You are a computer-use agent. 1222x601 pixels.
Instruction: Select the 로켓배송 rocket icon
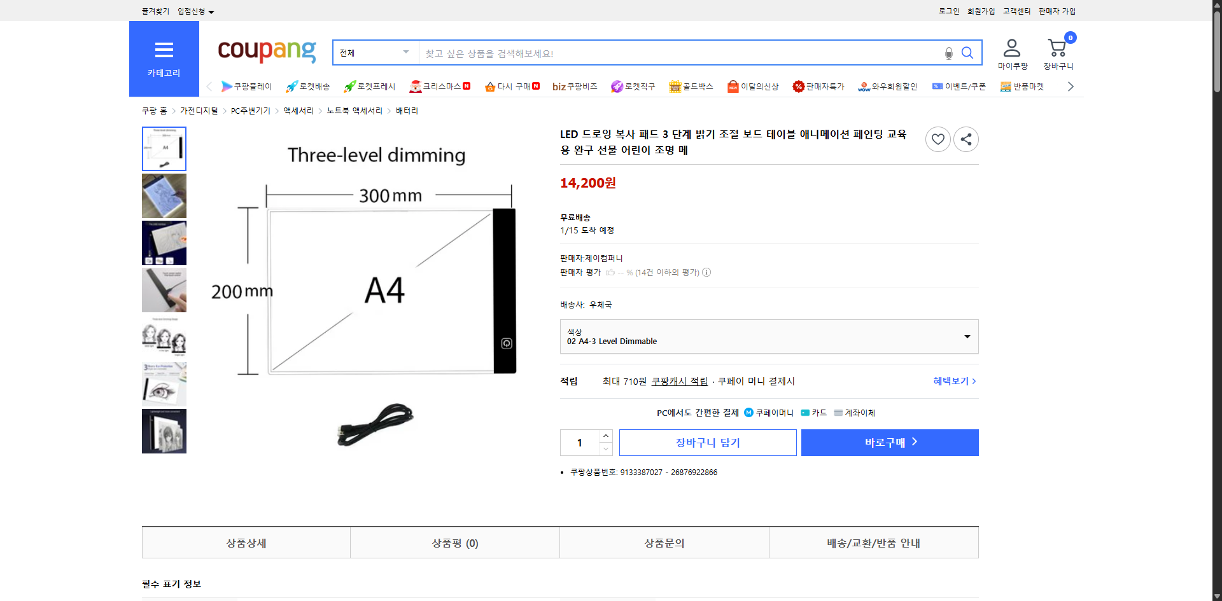291,86
